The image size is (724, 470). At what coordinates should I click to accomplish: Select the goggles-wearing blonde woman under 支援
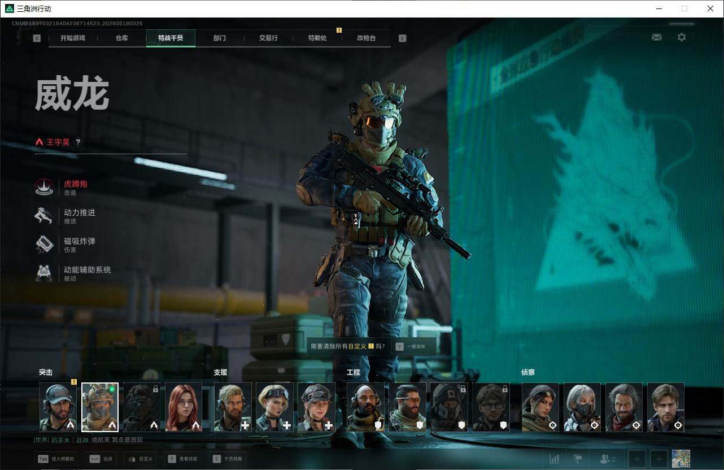coord(274,407)
